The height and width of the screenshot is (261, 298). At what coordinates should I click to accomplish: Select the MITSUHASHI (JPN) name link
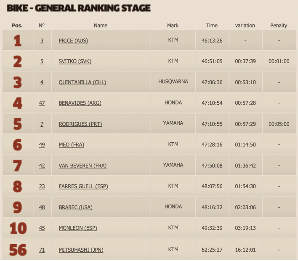(x=81, y=250)
